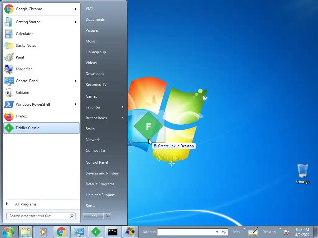Open Control Panel icon on taskbar
This screenshot has height=238, width=318.
(x=79, y=232)
